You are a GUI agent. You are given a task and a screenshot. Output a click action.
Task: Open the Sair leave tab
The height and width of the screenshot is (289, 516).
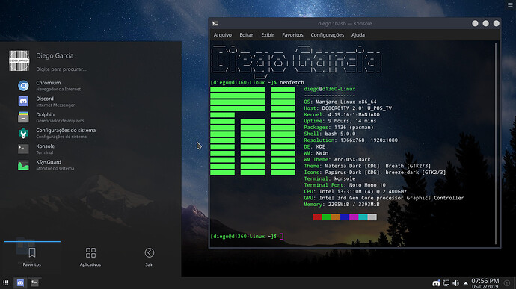click(149, 257)
